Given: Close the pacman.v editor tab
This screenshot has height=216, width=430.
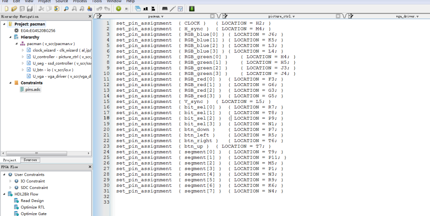Looking at the screenshot, I should (x=212, y=16).
